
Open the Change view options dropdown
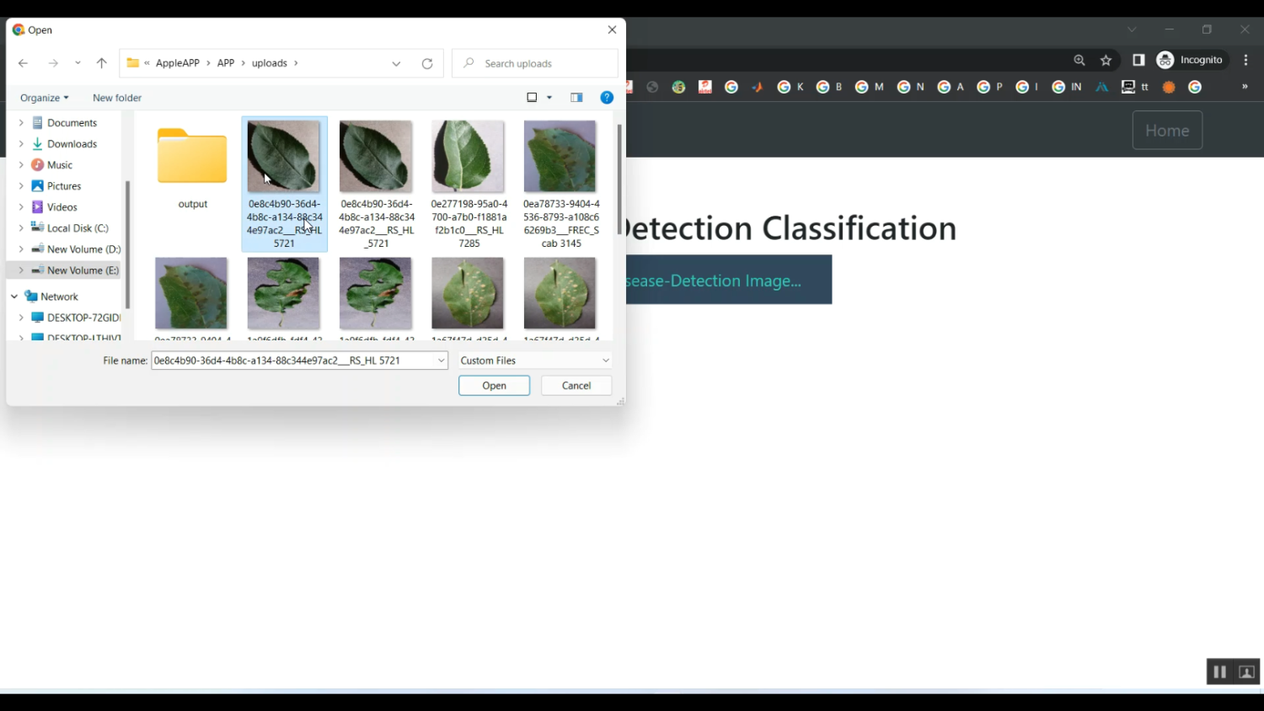tap(549, 98)
